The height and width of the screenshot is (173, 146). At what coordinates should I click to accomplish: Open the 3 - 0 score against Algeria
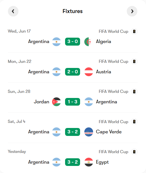point(72,42)
